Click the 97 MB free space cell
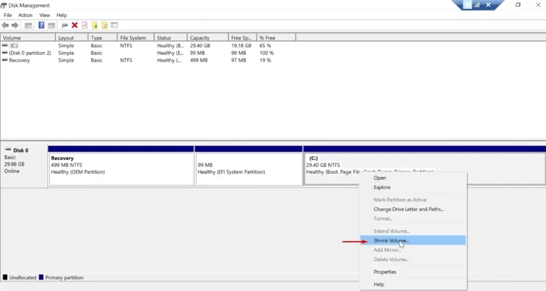The height and width of the screenshot is (291, 546). pyautogui.click(x=238, y=60)
